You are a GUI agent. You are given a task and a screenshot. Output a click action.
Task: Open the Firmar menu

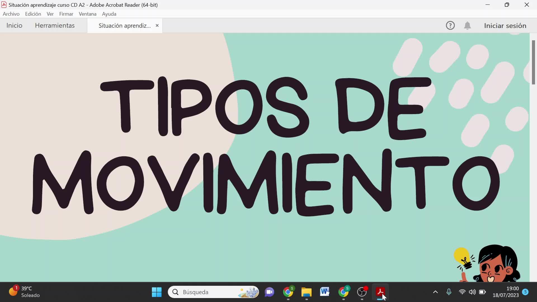point(66,14)
